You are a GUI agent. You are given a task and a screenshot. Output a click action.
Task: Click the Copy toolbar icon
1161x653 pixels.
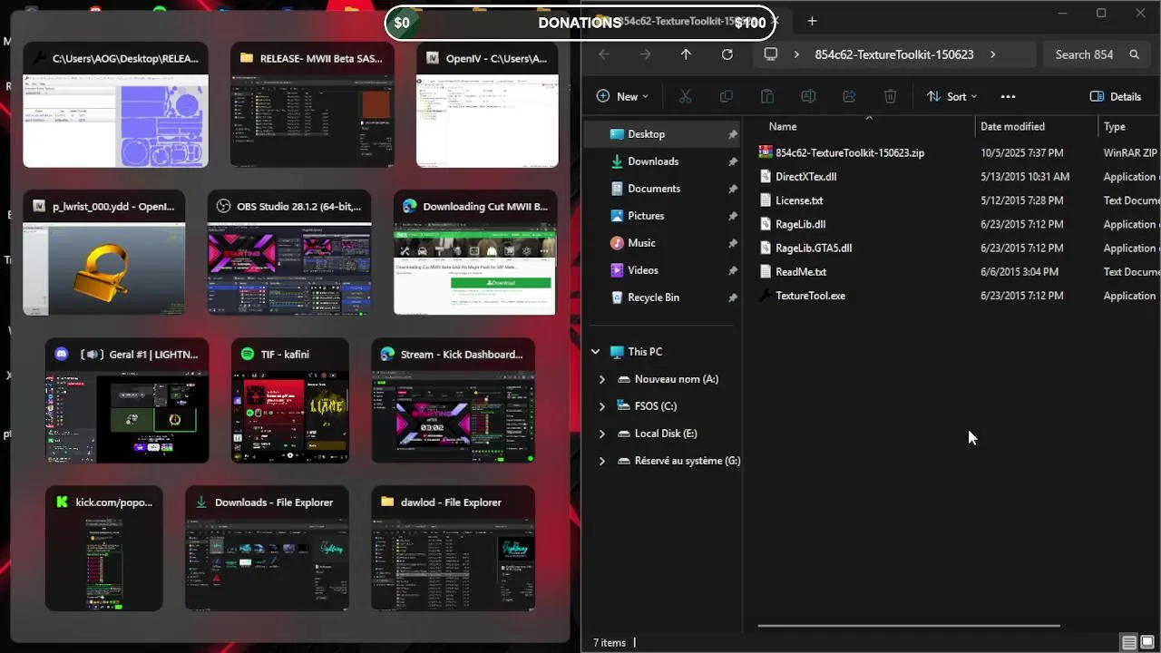point(726,96)
